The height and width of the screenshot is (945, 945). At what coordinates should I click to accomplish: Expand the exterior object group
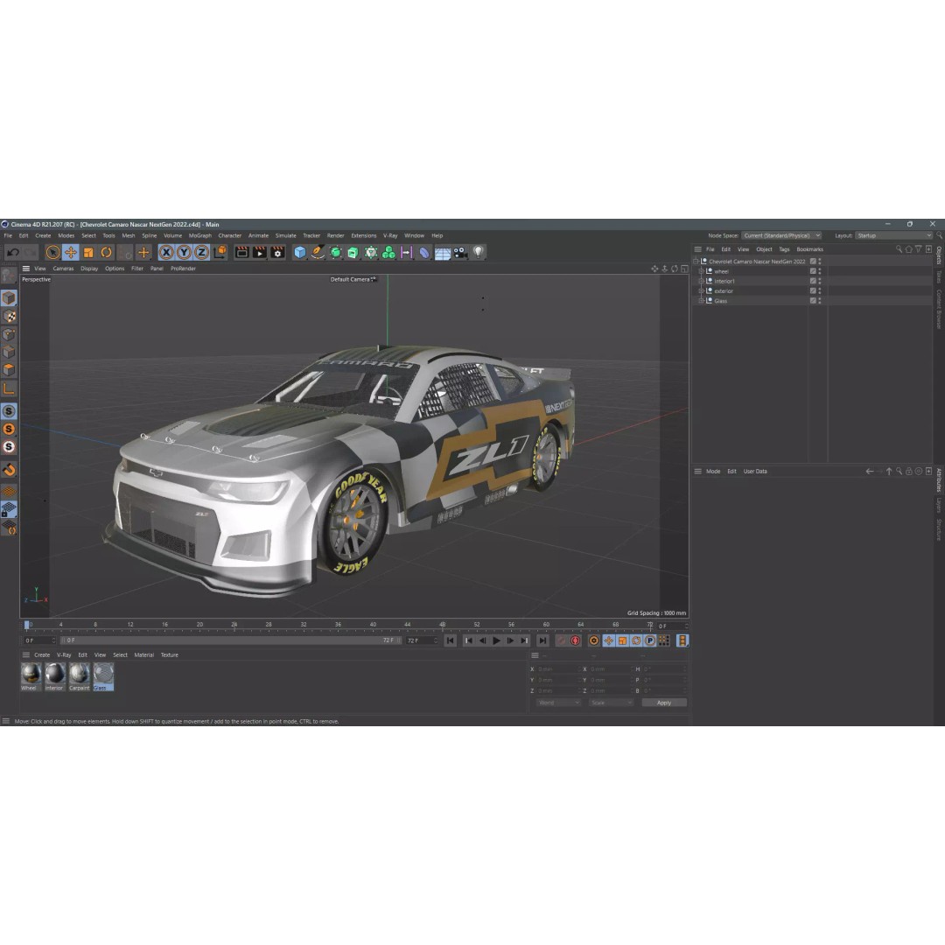(x=701, y=290)
